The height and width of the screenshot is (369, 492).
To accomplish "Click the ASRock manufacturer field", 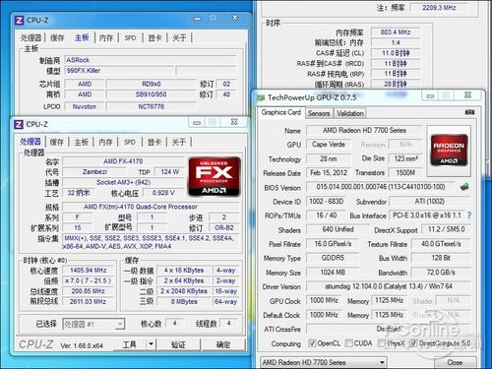I will tap(151, 60).
